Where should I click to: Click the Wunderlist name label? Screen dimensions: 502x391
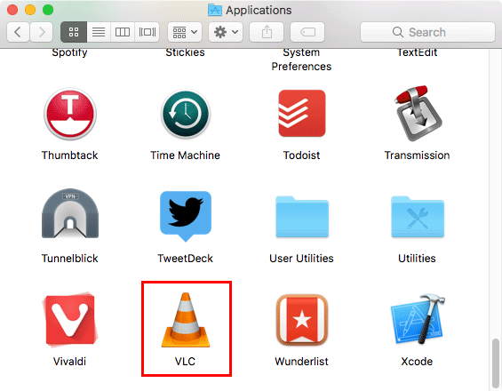coord(301,362)
